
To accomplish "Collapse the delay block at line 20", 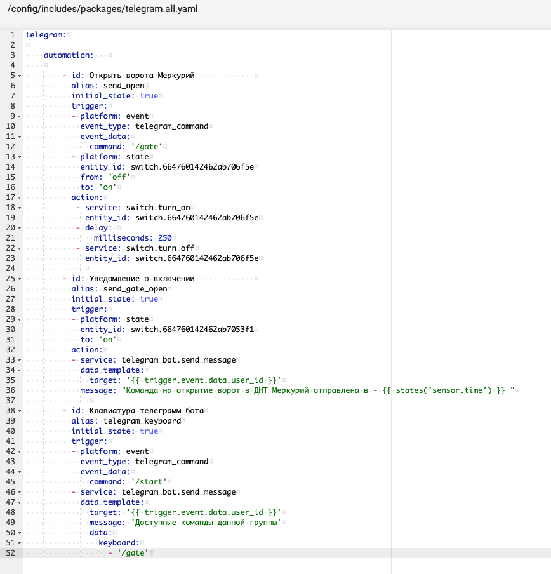I will tap(20, 228).
